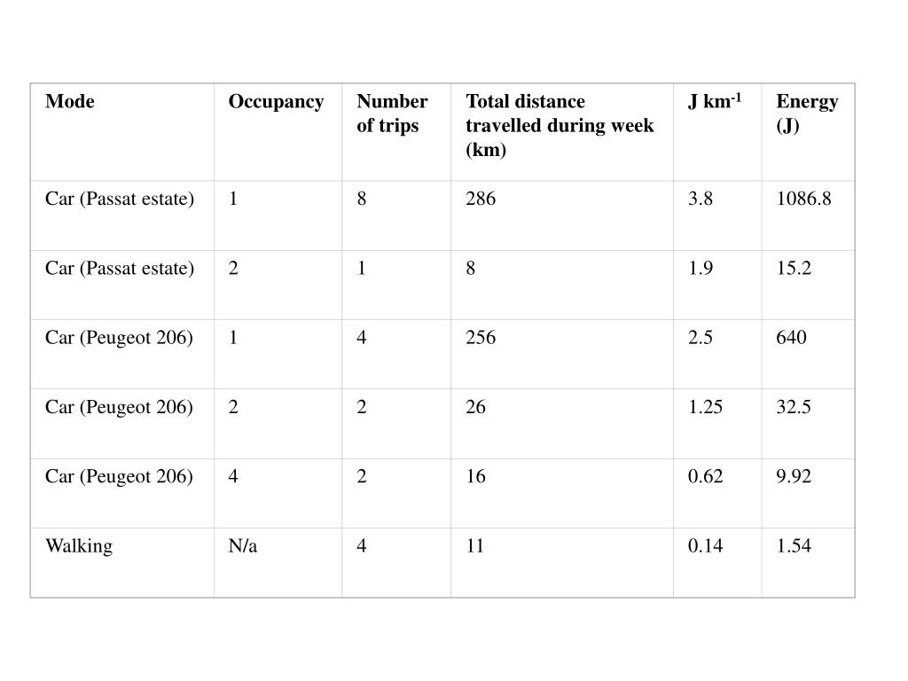Click the 15.2 energy cell
The width and height of the screenshot is (908, 681).
(x=794, y=268)
